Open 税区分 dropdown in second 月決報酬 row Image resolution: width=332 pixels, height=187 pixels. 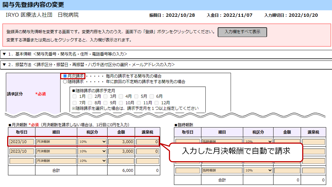pyautogui.click(x=92, y=151)
